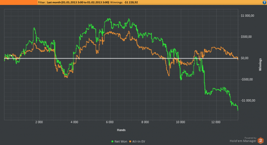Click the Powered by Hold'em Manager text
The width and height of the screenshot is (267, 145).
pyautogui.click(x=243, y=140)
